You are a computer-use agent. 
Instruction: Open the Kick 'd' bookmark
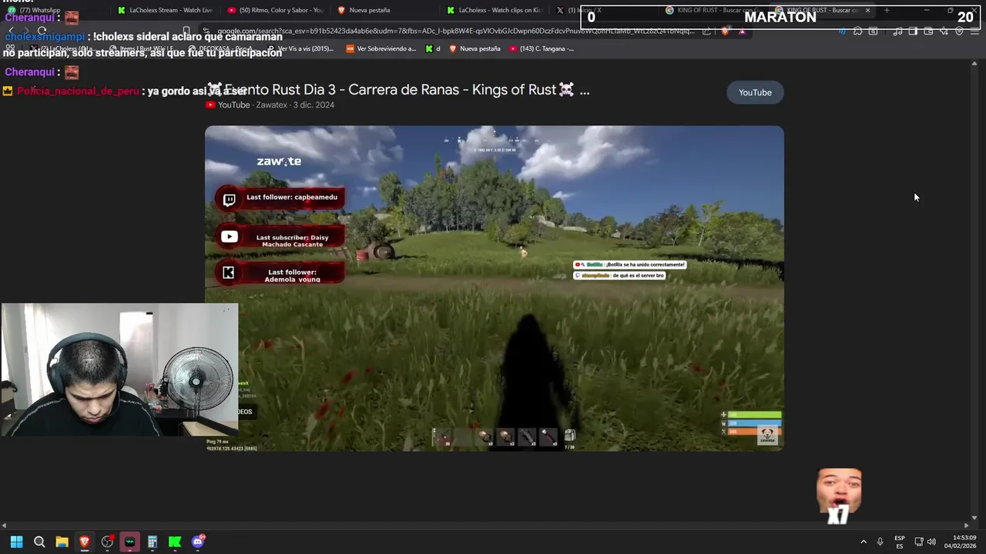(433, 48)
